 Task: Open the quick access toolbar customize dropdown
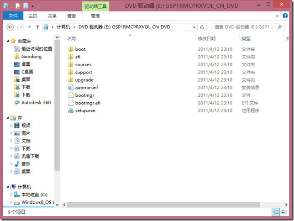(x=32, y=6)
